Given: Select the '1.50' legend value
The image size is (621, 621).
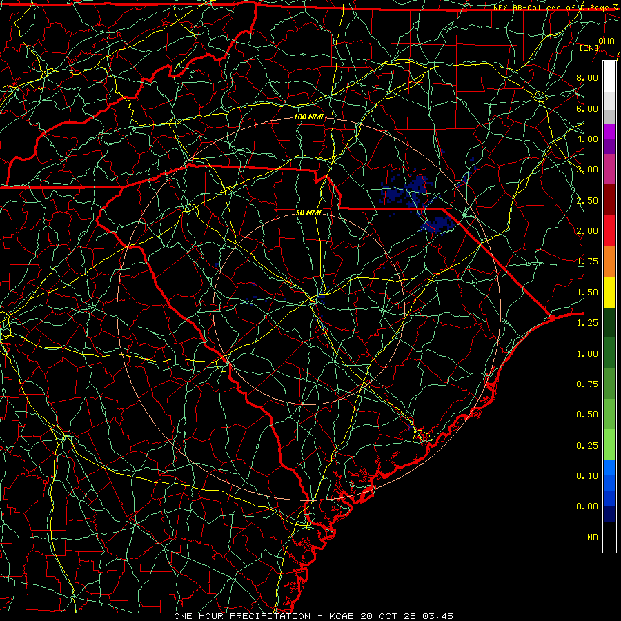Looking at the screenshot, I should [x=587, y=293].
